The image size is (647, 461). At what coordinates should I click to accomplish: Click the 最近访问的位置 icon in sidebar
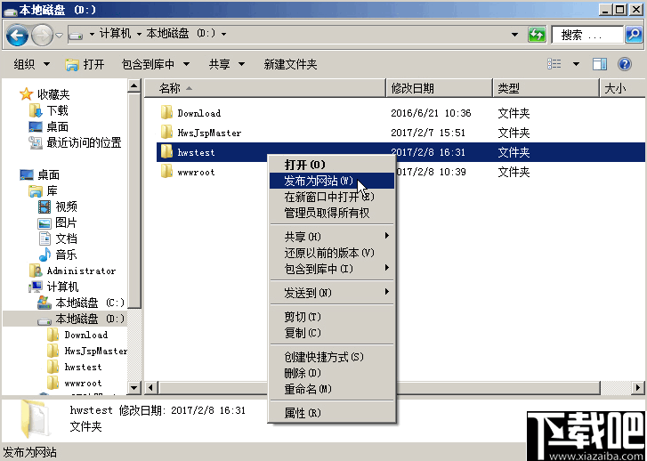[36, 142]
